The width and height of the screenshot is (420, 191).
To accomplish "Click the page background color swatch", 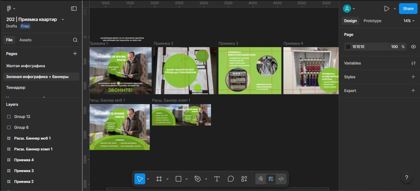I will click(348, 47).
